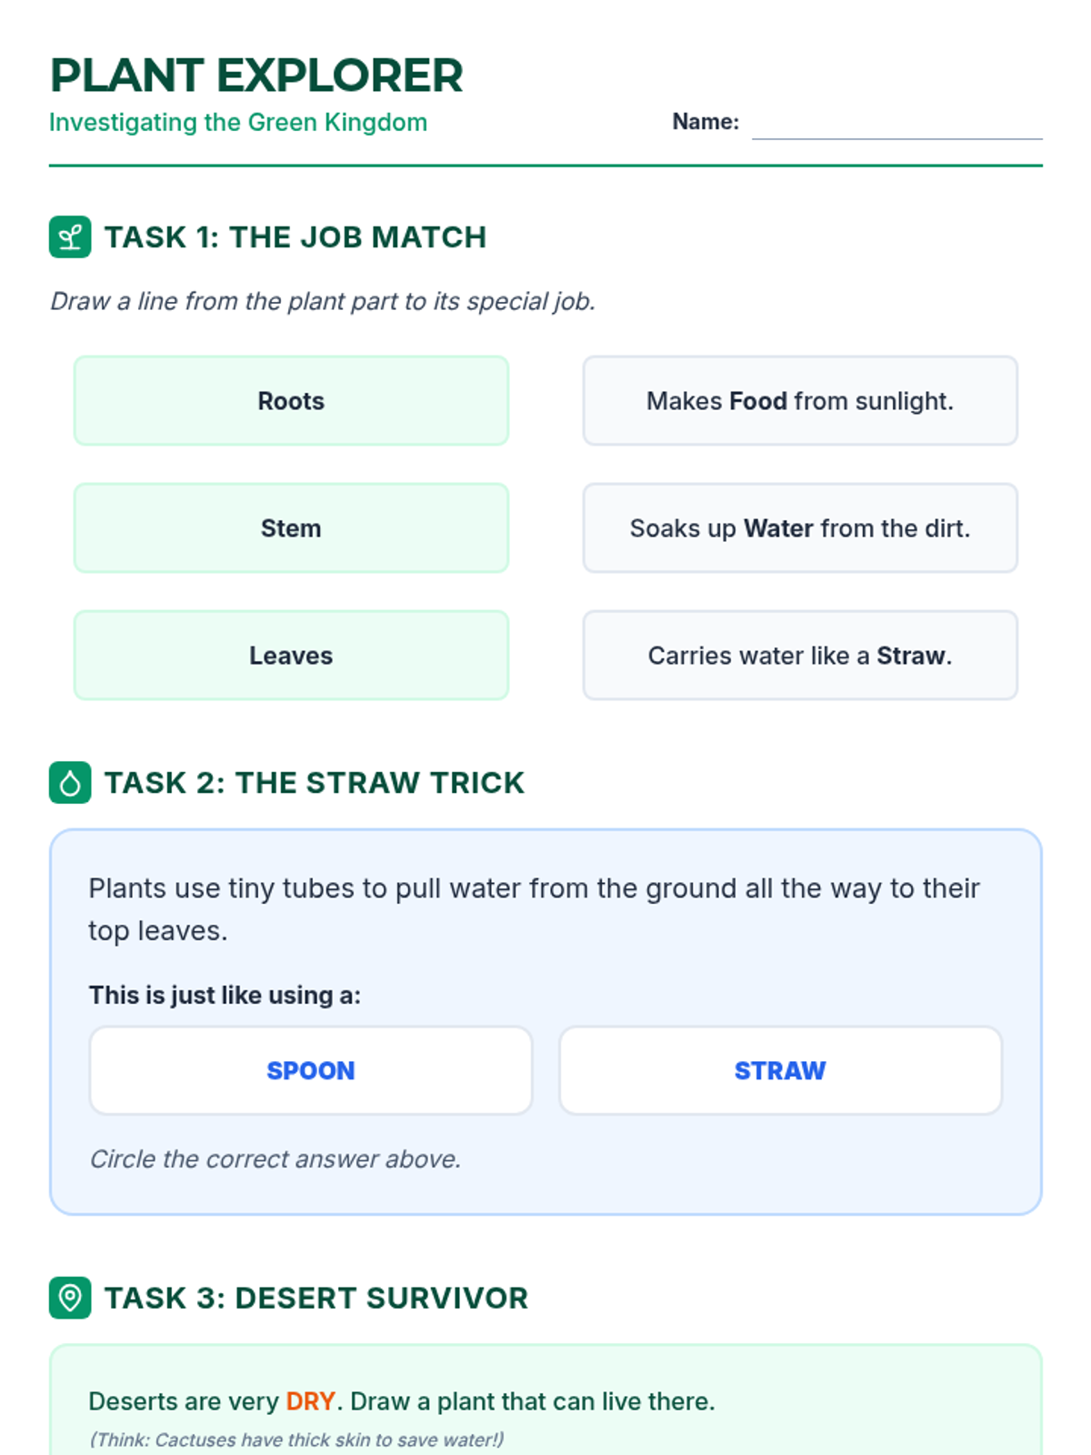1091x1455 pixels.
Task: Choose the SPOON answer option
Action: 311,1070
